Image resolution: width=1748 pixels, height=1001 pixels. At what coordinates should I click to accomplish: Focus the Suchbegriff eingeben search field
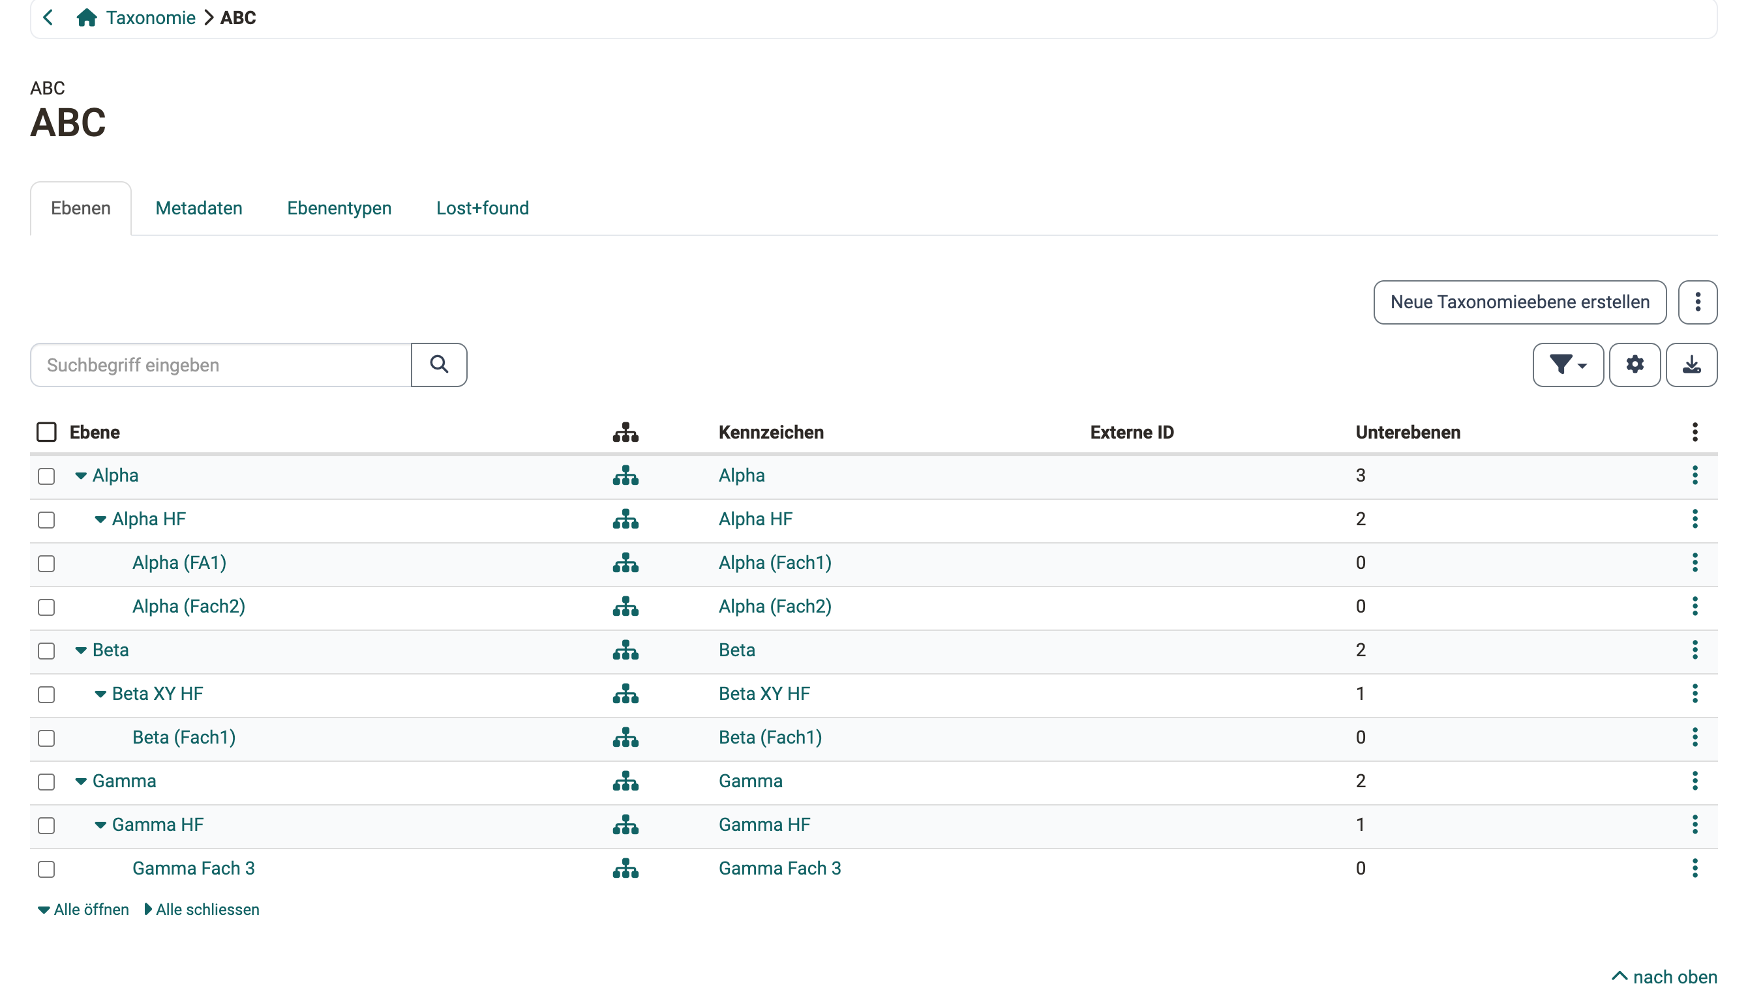coord(221,365)
